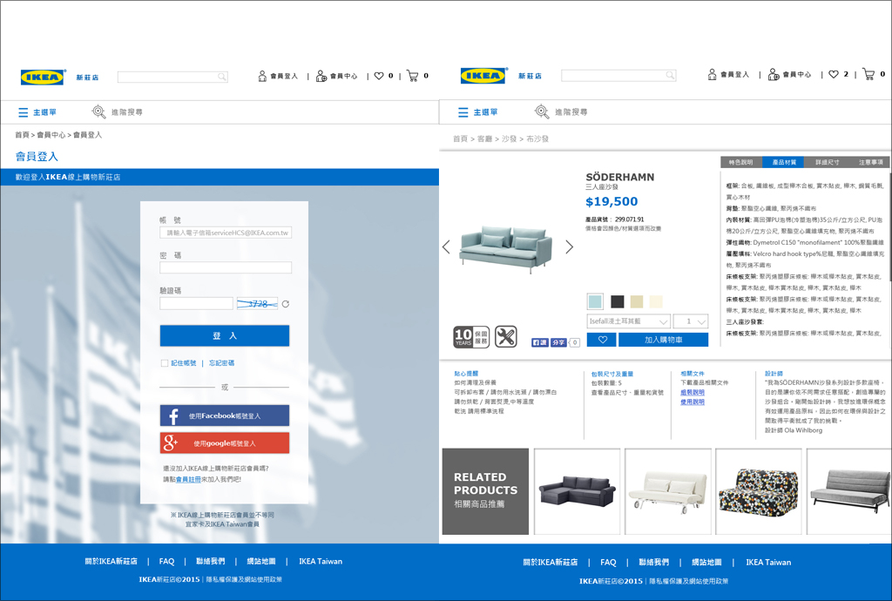Open Isefall fabric cover dropdown
Viewport: 892px width, 601px height.
click(x=629, y=321)
